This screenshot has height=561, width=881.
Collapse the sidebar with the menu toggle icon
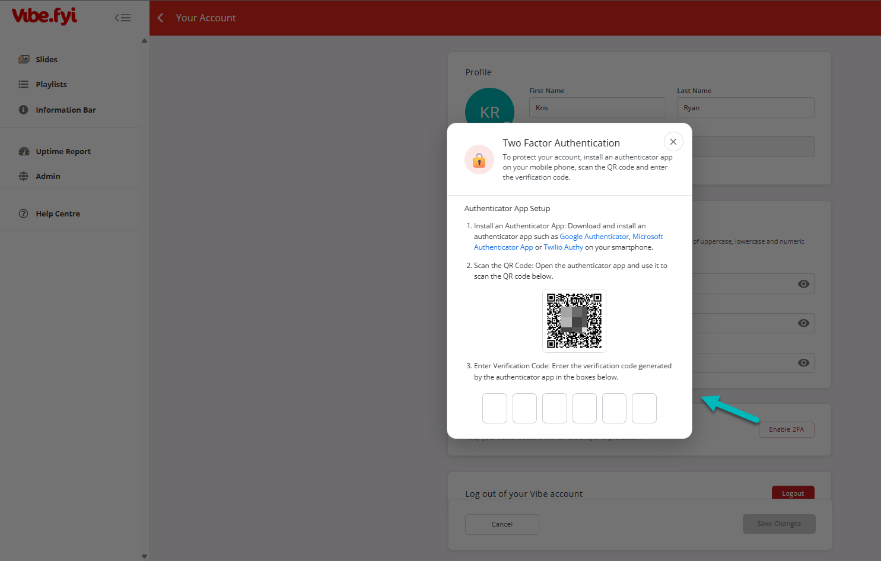click(123, 18)
